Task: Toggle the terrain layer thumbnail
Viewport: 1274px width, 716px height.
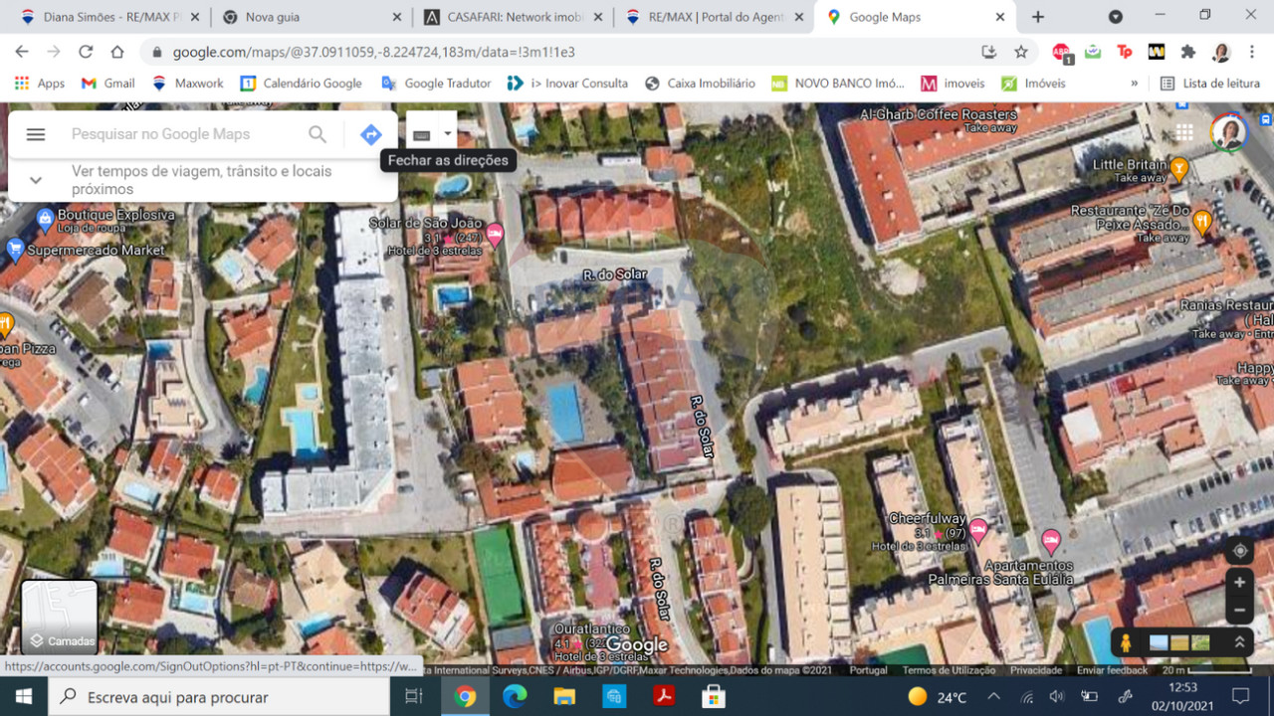Action: click(x=1178, y=642)
